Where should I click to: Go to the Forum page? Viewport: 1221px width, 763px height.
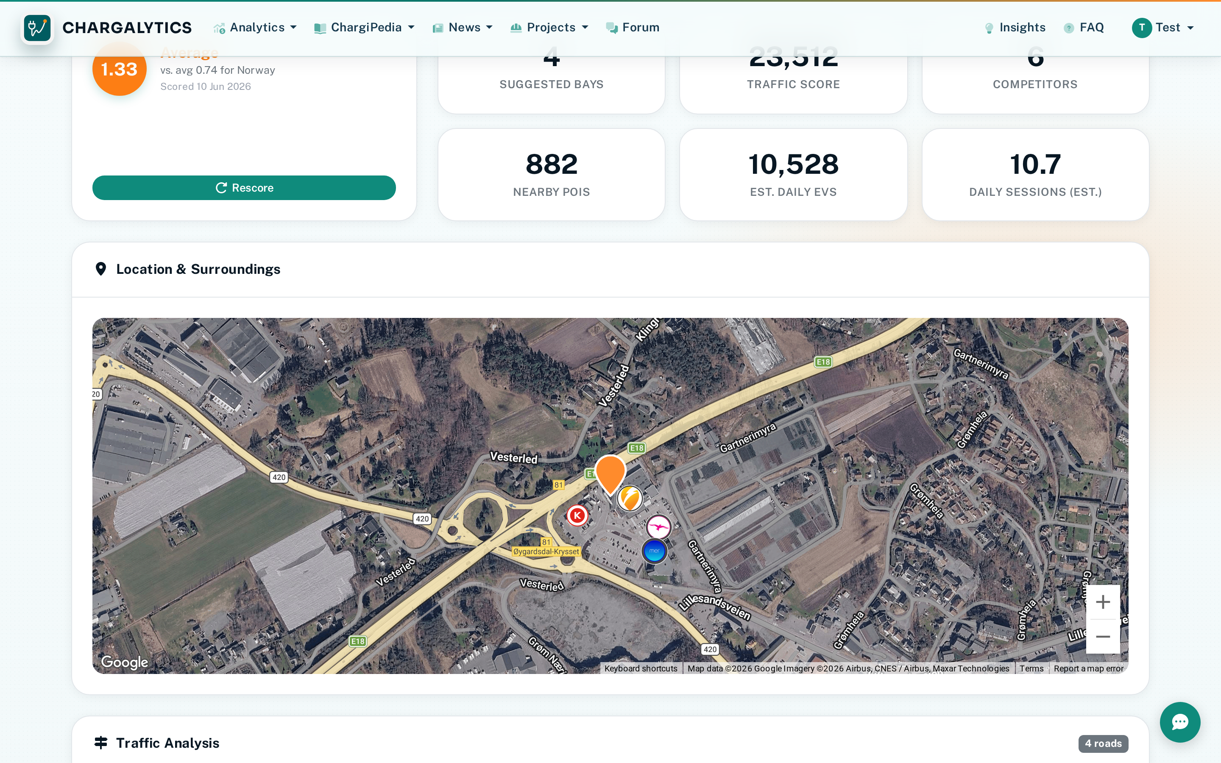[633, 27]
